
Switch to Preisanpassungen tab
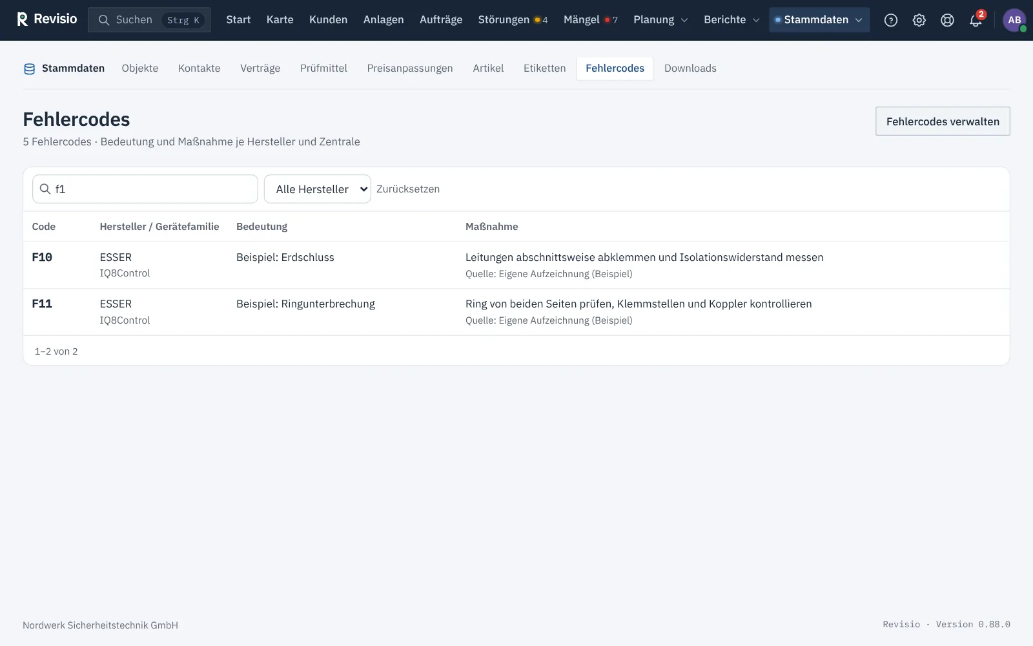click(x=410, y=68)
